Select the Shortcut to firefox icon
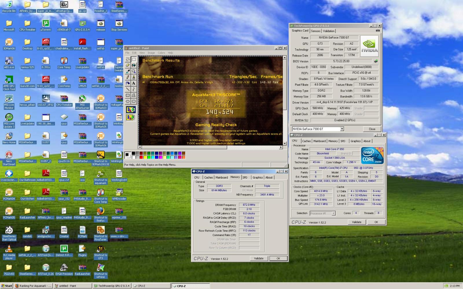Image resolution: width=463 pixels, height=289 pixels. click(x=100, y=215)
